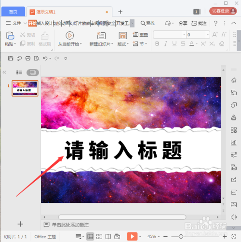Open the font size dropdown
Screen dimensions: 241x242
coord(208,35)
